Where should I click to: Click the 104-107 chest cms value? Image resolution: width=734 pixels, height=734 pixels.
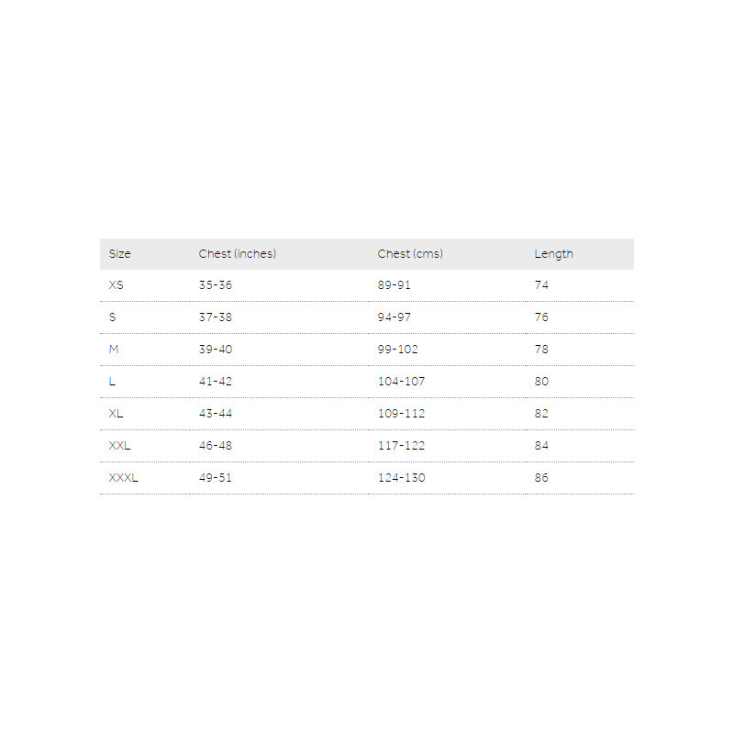click(402, 382)
